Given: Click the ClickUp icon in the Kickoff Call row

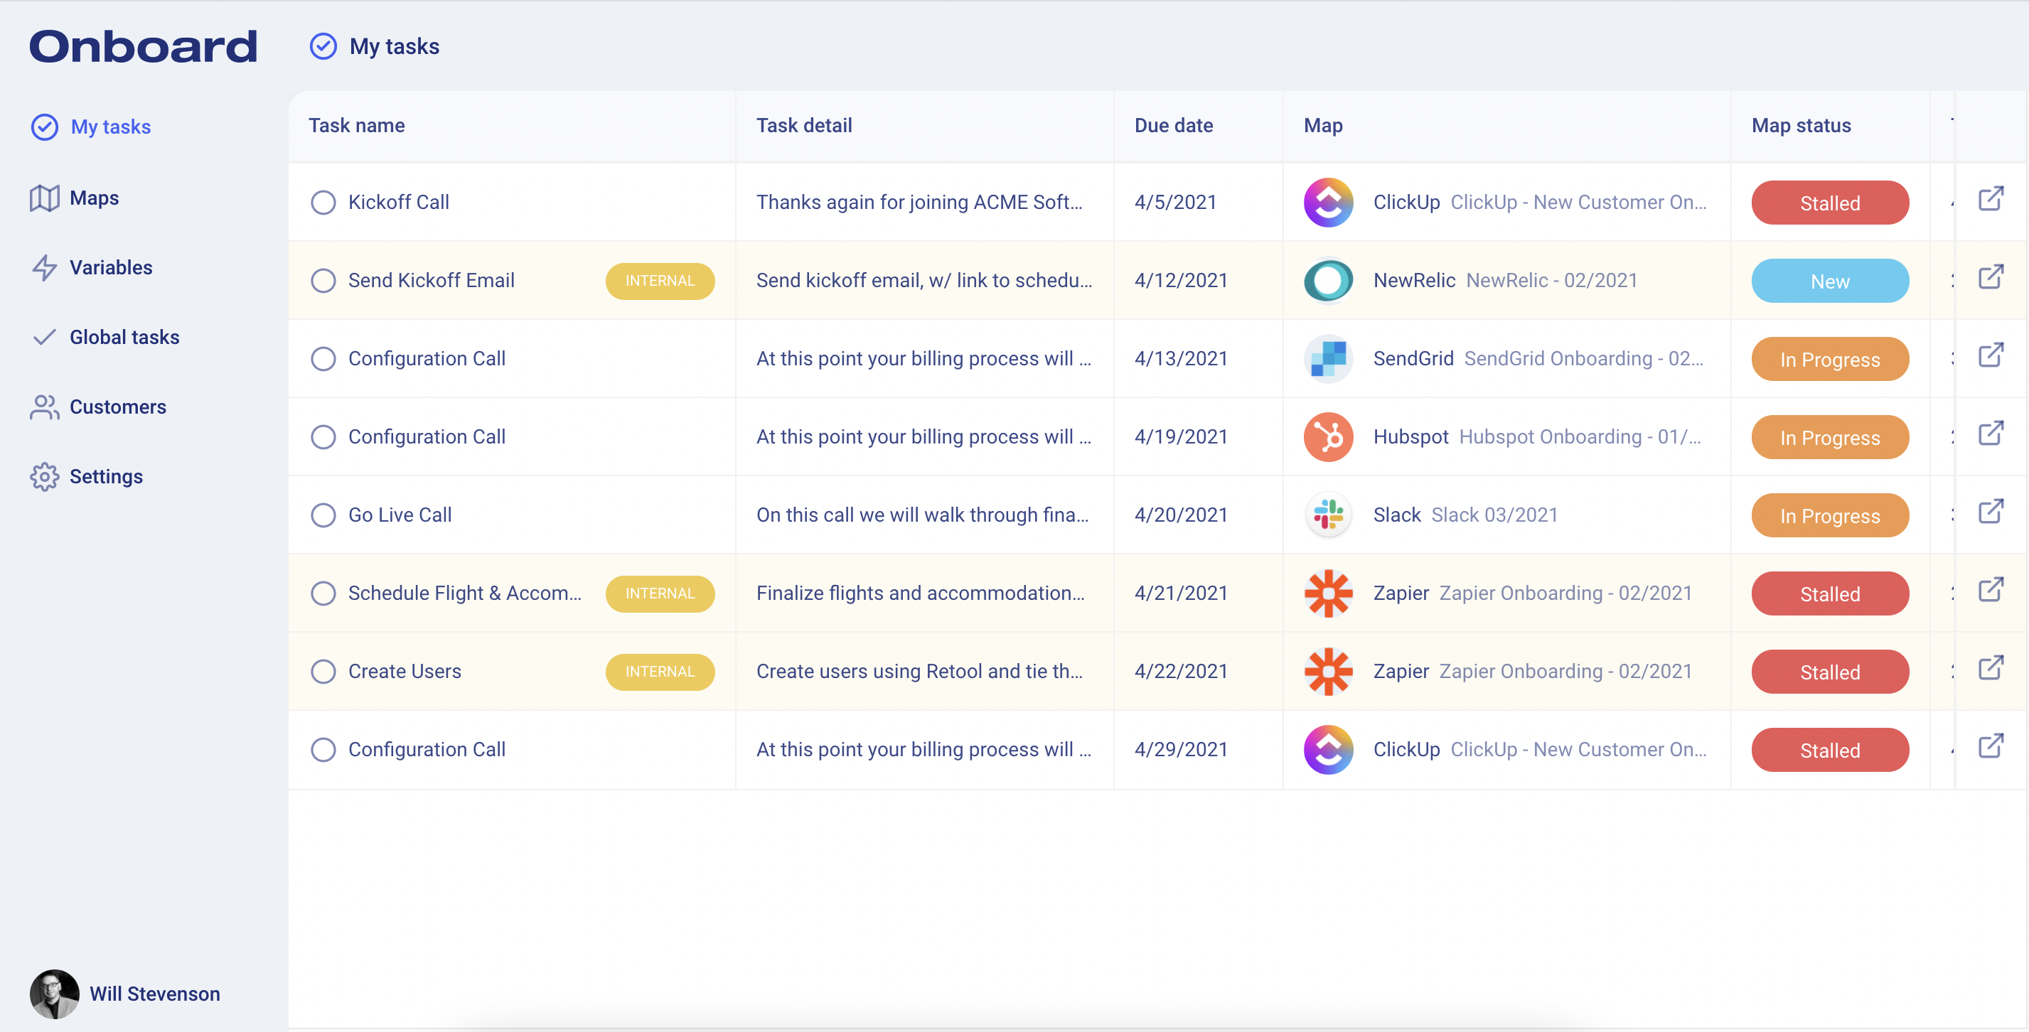Looking at the screenshot, I should [1329, 203].
